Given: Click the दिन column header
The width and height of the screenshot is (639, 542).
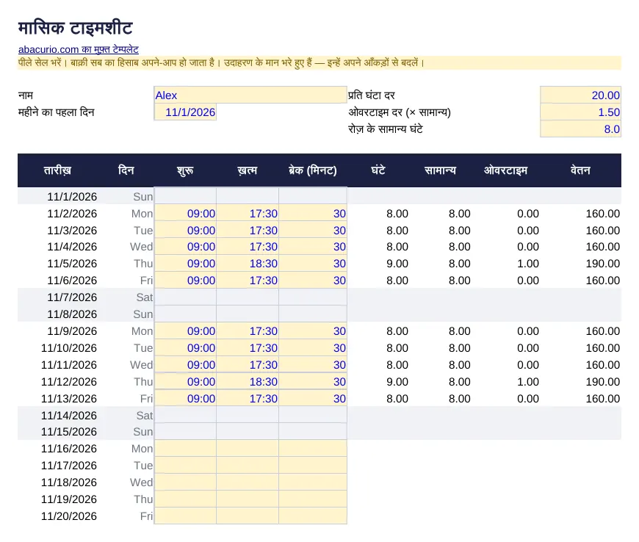Looking at the screenshot, I should [x=126, y=170].
